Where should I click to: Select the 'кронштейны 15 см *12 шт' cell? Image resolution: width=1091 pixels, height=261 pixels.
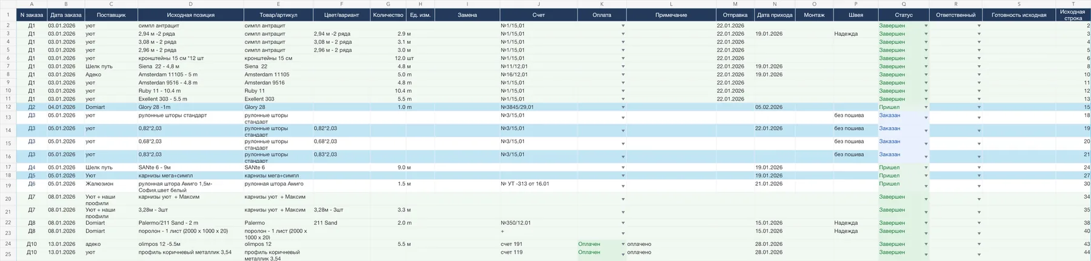(x=190, y=58)
